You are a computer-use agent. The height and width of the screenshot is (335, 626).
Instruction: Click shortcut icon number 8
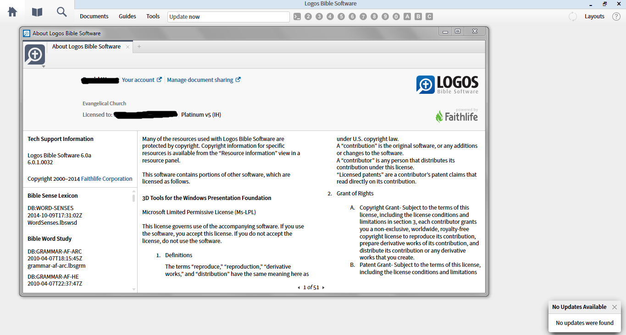point(374,16)
